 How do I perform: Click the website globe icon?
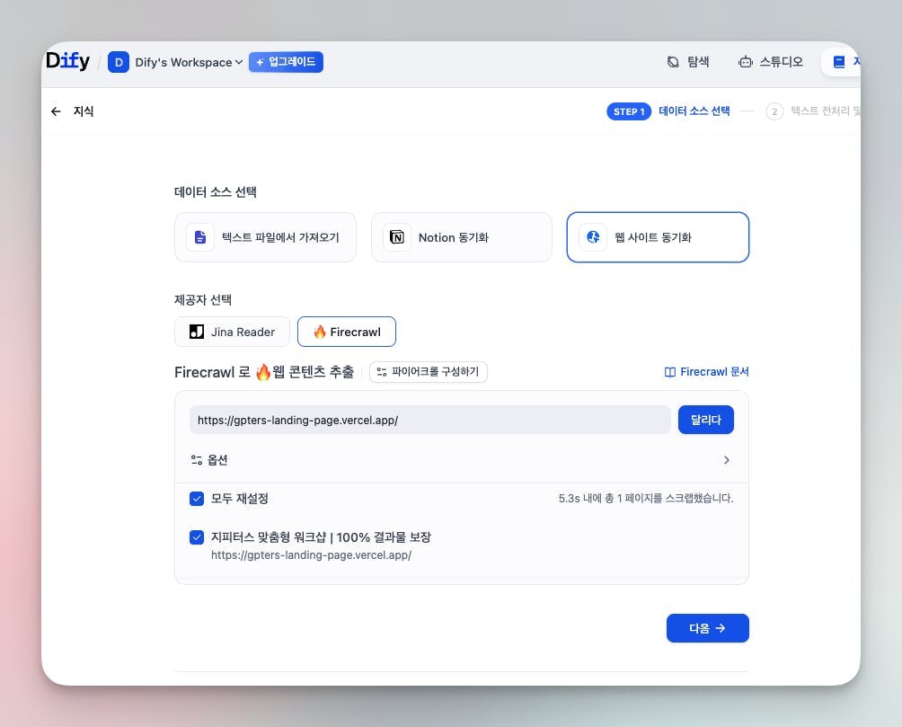coord(593,237)
